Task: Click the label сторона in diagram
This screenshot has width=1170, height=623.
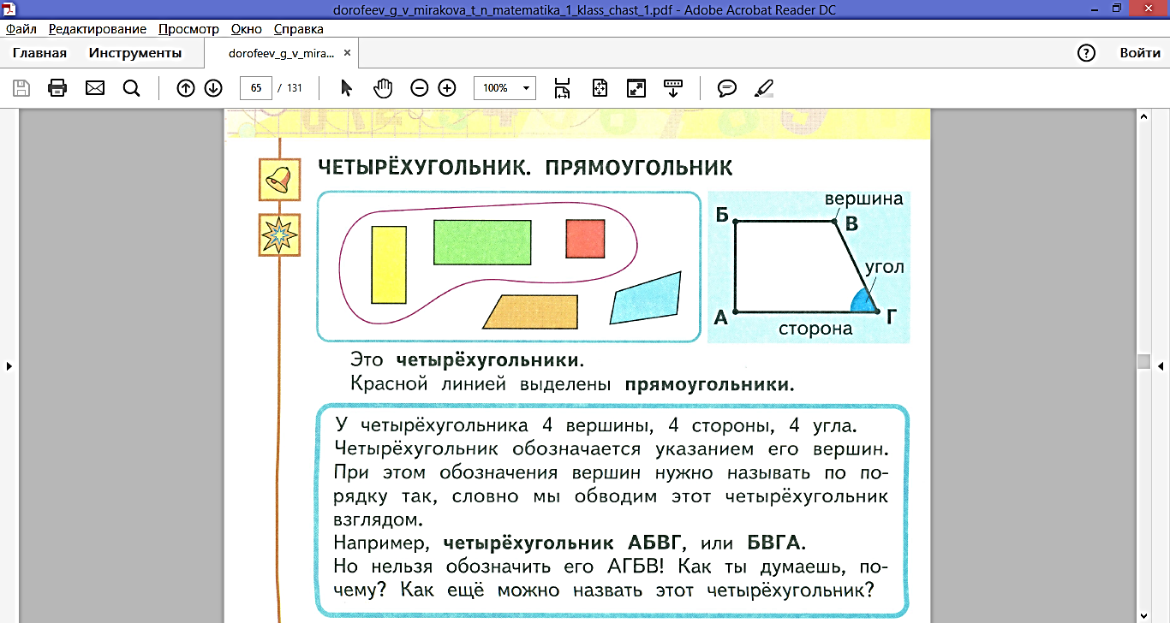Action: (x=815, y=329)
